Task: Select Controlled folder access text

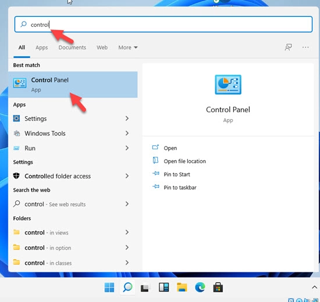Action: (58, 176)
